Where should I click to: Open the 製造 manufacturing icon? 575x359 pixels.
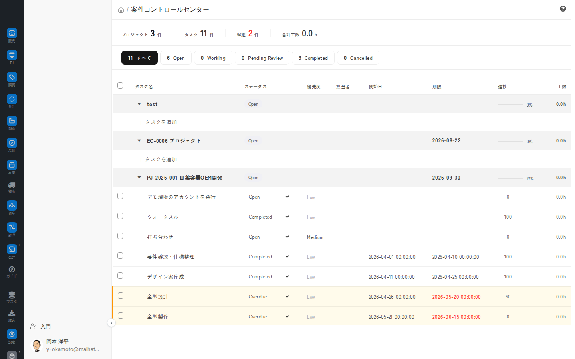point(12,121)
